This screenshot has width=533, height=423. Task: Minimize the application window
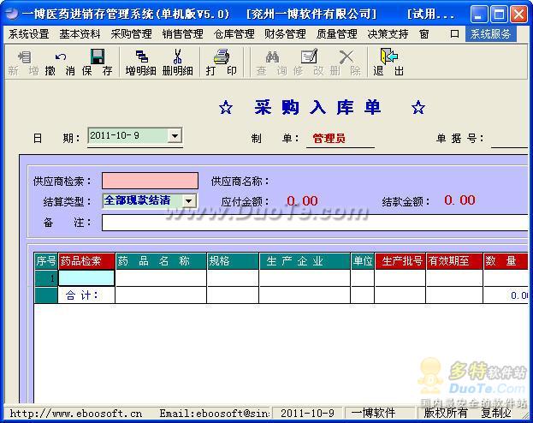[x=478, y=15]
